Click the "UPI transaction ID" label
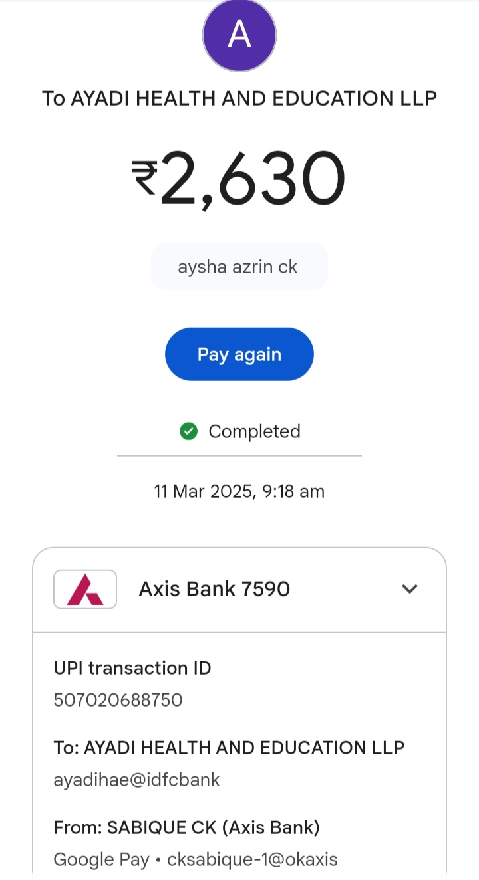Screen dimensions: 479x880 coord(132,668)
